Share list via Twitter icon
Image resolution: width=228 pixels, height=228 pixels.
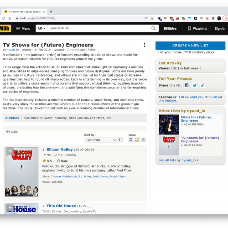[195, 85]
